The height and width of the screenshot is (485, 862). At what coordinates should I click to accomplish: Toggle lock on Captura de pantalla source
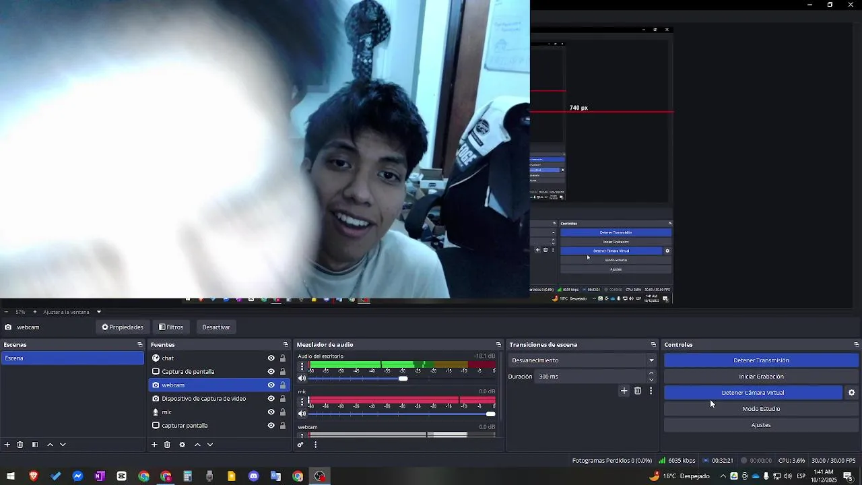283,372
